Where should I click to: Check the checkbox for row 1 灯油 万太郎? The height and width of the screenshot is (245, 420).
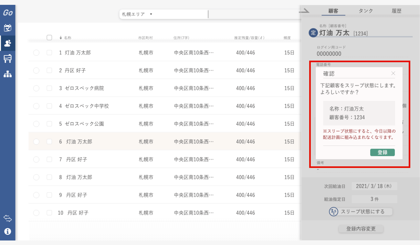49,53
